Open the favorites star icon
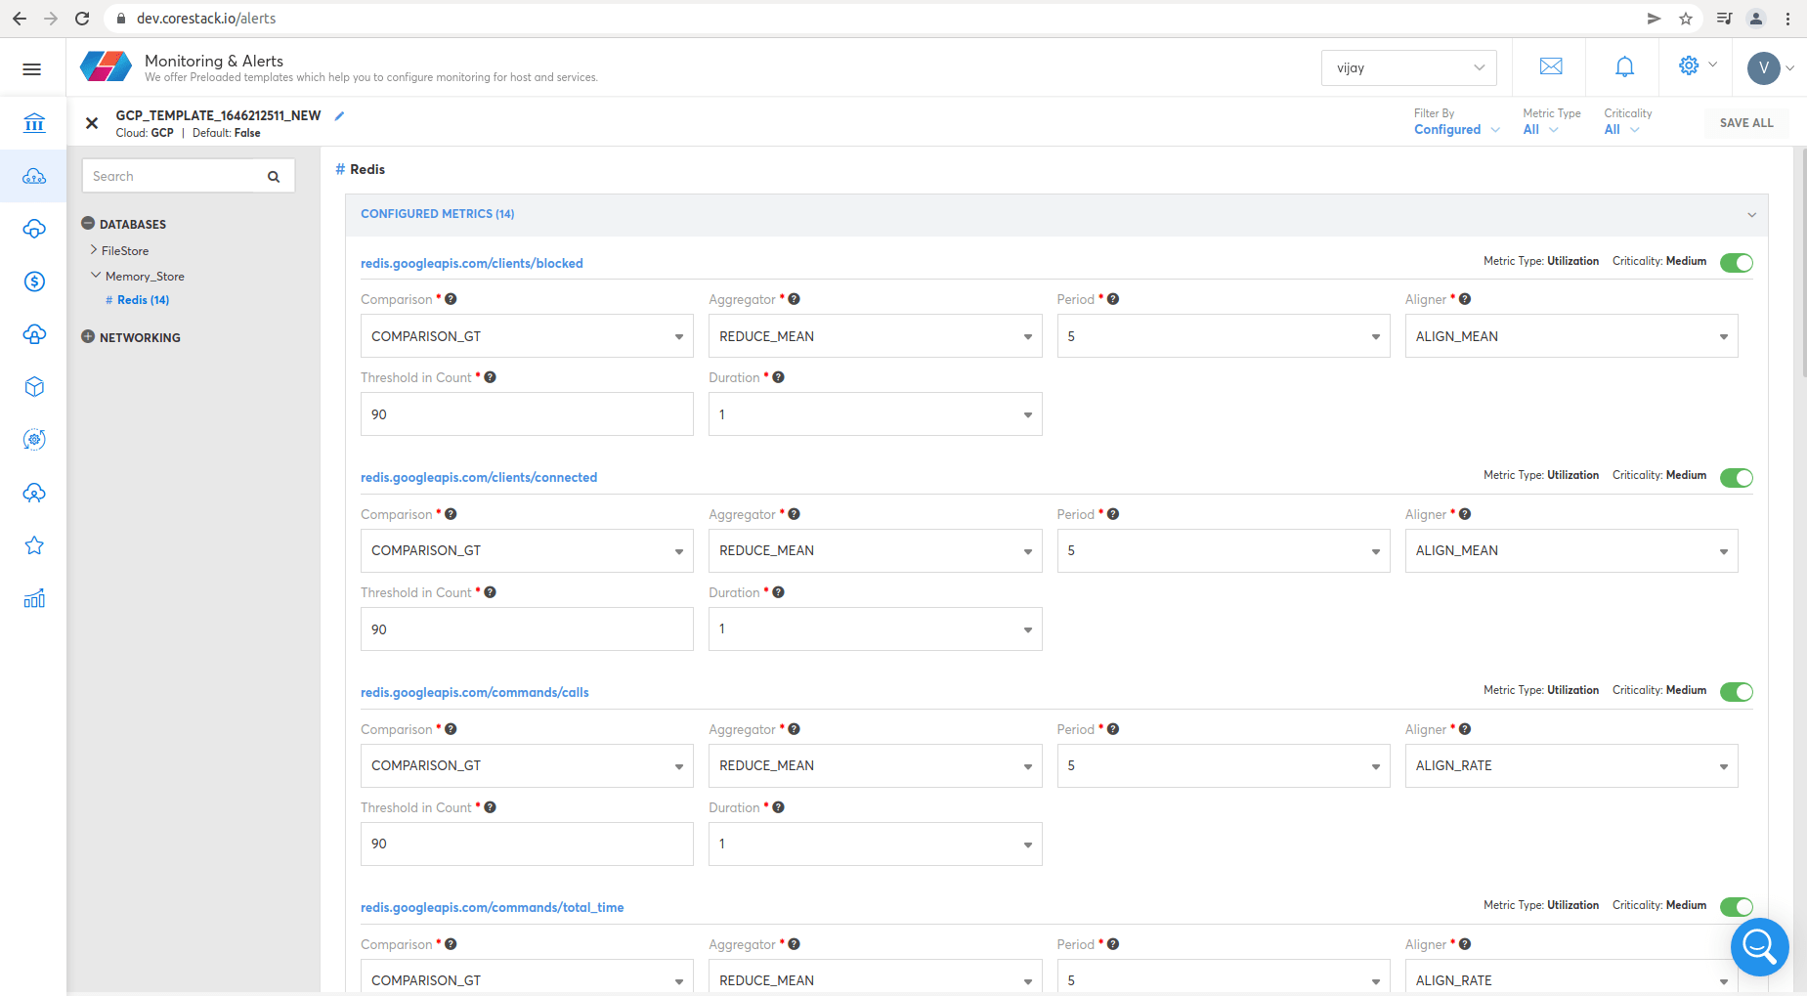 (34, 545)
